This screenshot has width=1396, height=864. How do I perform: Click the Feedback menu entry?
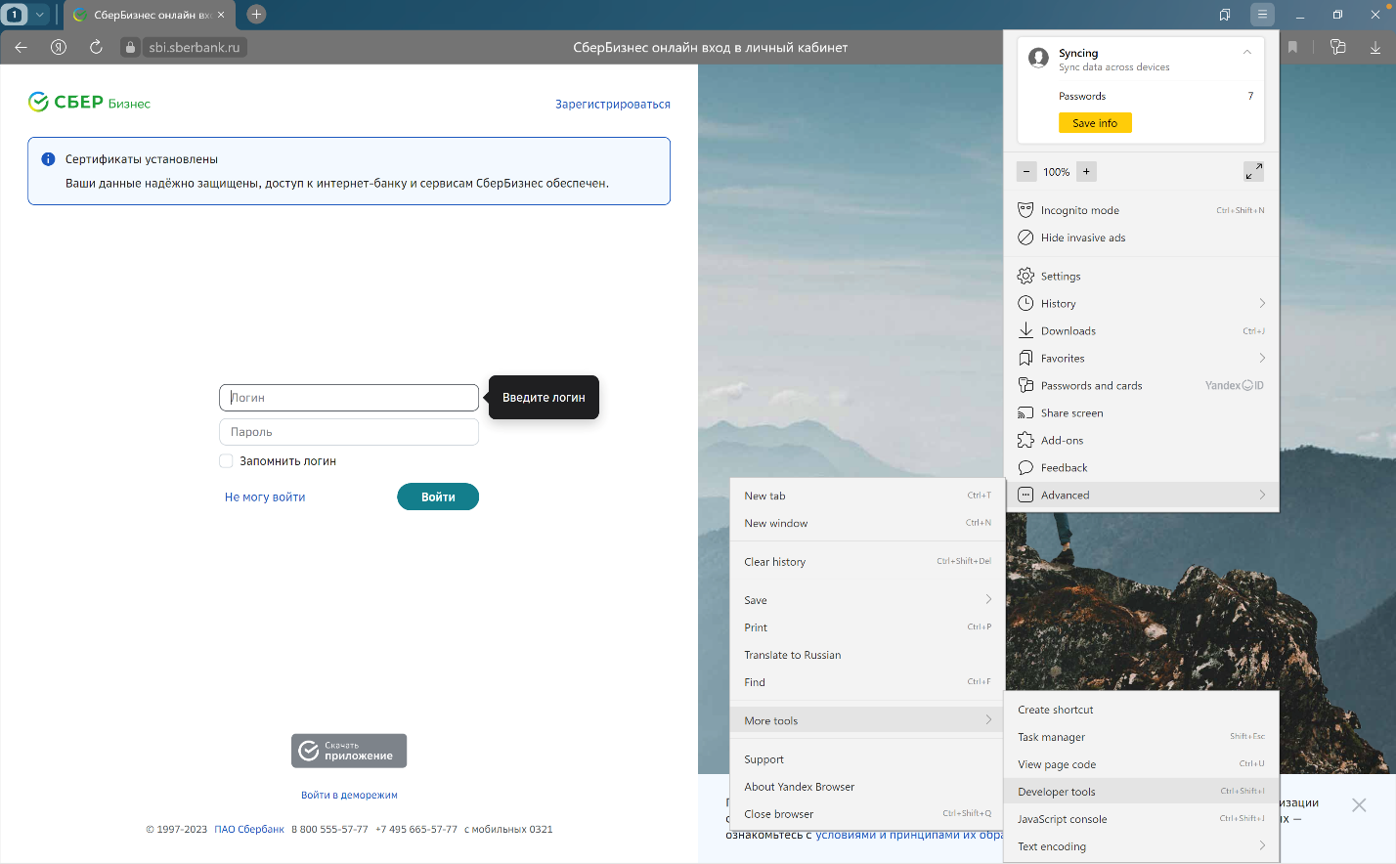[x=1141, y=468]
